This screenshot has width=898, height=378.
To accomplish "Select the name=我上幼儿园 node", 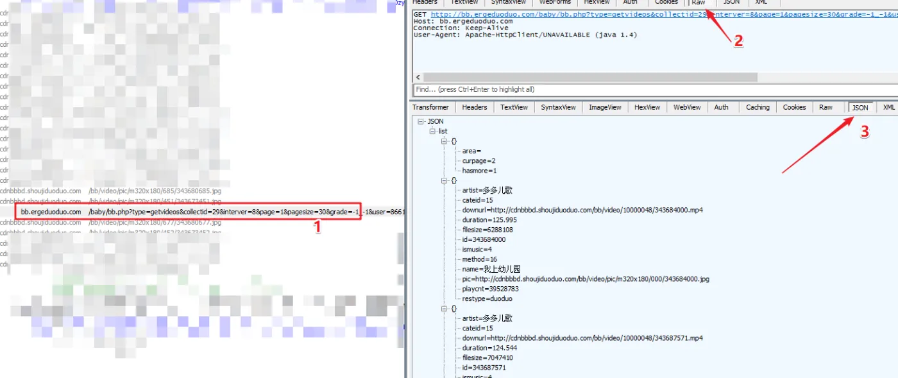I will coord(492,270).
